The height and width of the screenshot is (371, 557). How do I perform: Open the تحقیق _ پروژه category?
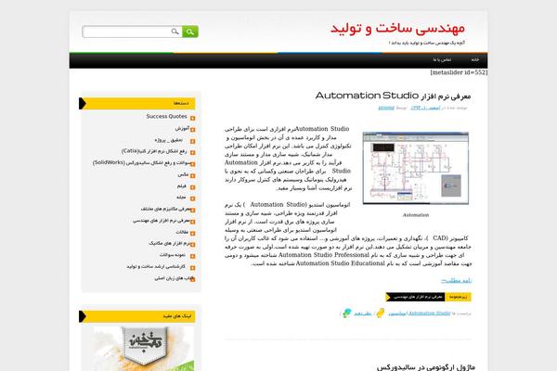(168, 140)
